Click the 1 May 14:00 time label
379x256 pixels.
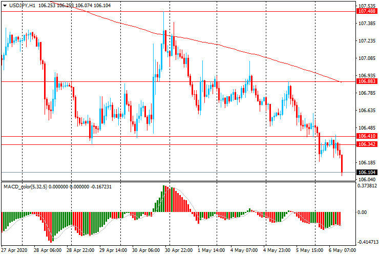212,250
